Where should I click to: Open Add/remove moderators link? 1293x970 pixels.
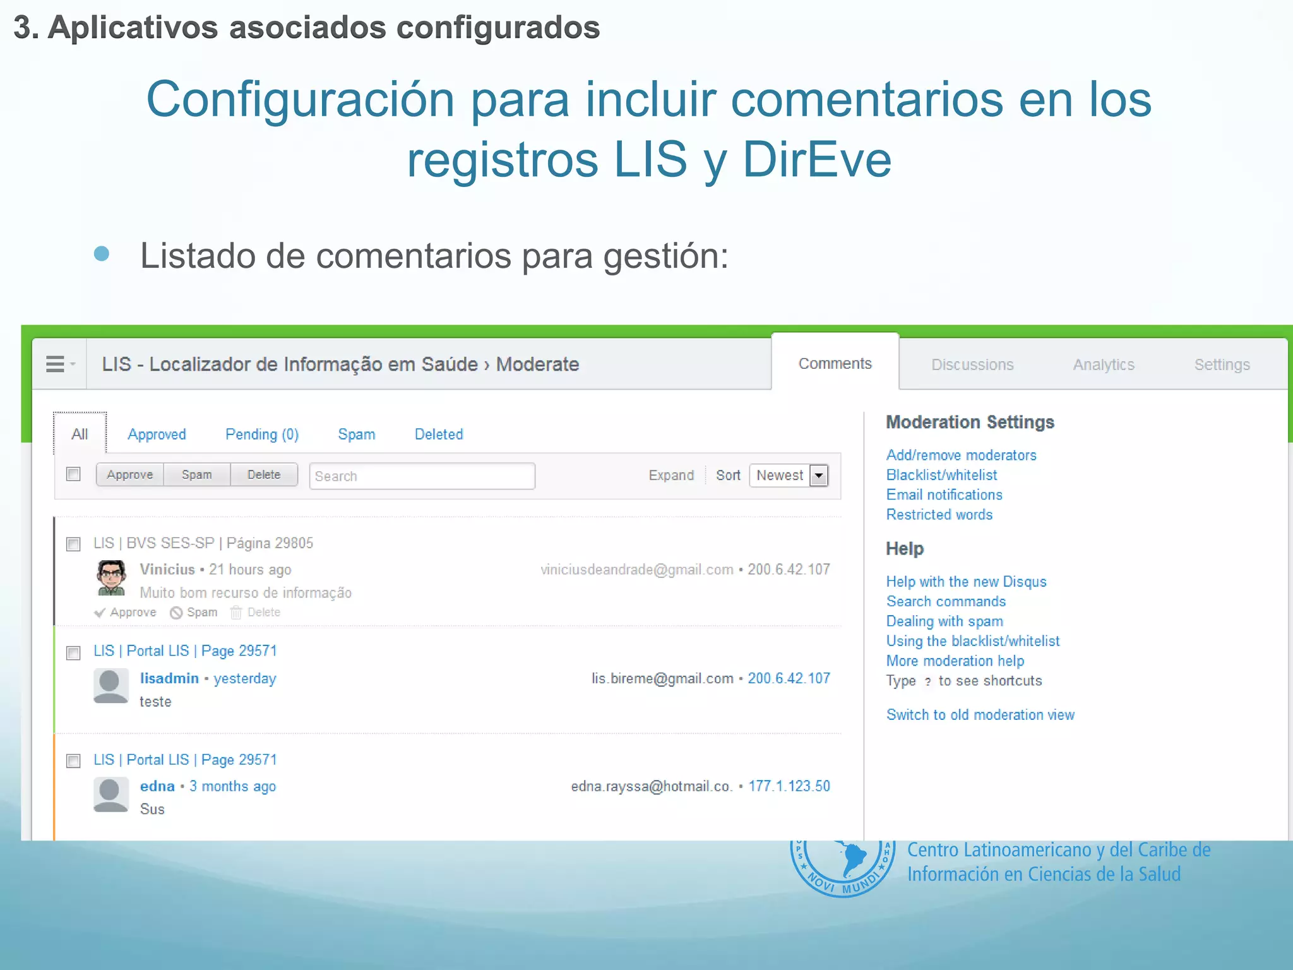click(961, 455)
